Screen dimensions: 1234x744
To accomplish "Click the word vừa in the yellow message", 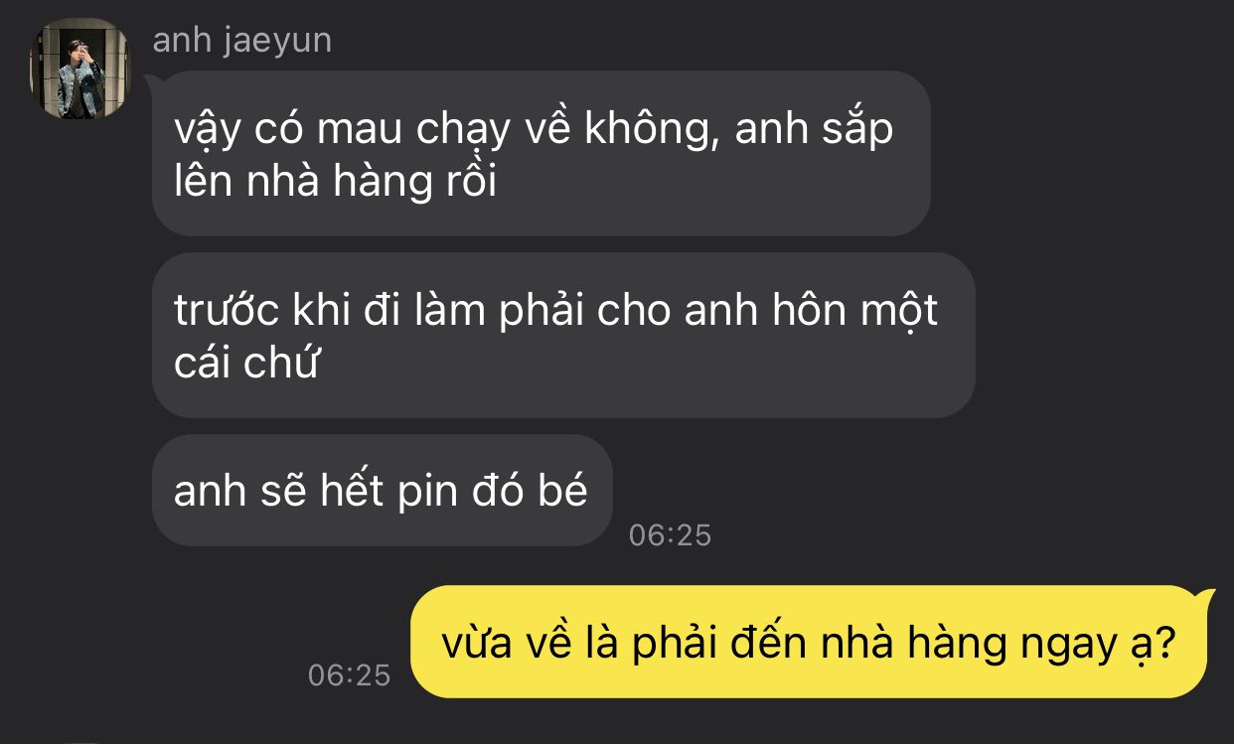I will click(476, 645).
